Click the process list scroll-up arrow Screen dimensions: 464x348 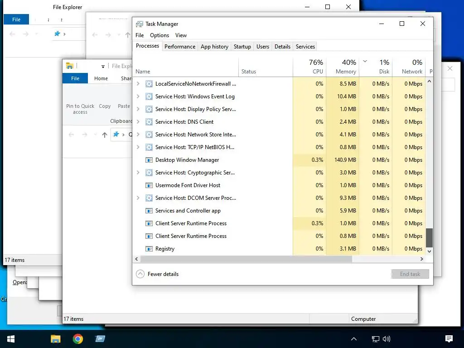430,81
